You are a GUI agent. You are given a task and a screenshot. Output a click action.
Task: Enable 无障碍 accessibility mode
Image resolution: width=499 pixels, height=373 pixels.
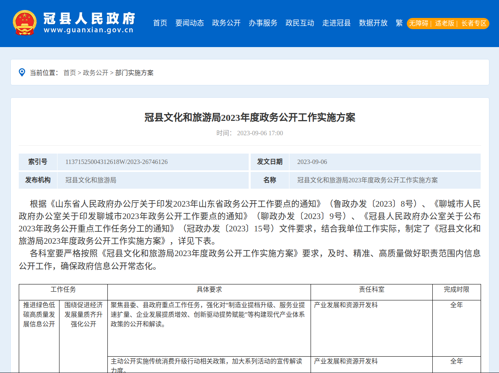tap(418, 23)
